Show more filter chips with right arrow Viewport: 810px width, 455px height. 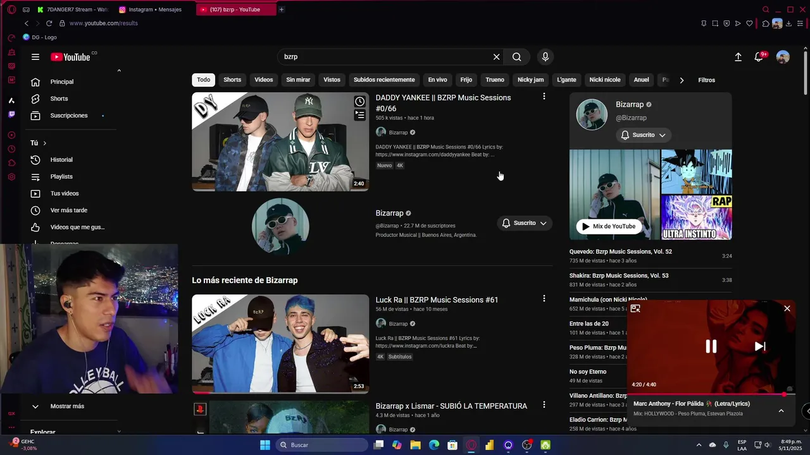coord(682,80)
